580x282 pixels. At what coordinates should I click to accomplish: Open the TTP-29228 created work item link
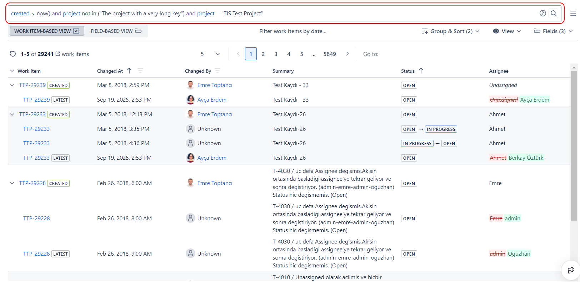[32, 183]
